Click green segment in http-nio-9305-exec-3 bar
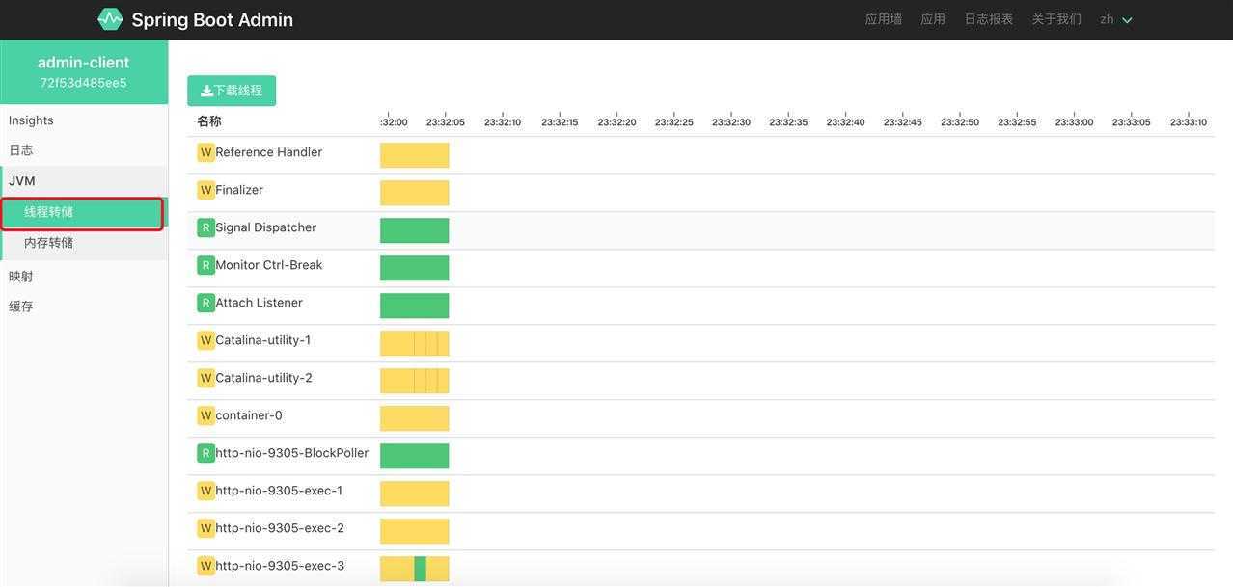Image resolution: width=1233 pixels, height=587 pixels. pyautogui.click(x=421, y=569)
